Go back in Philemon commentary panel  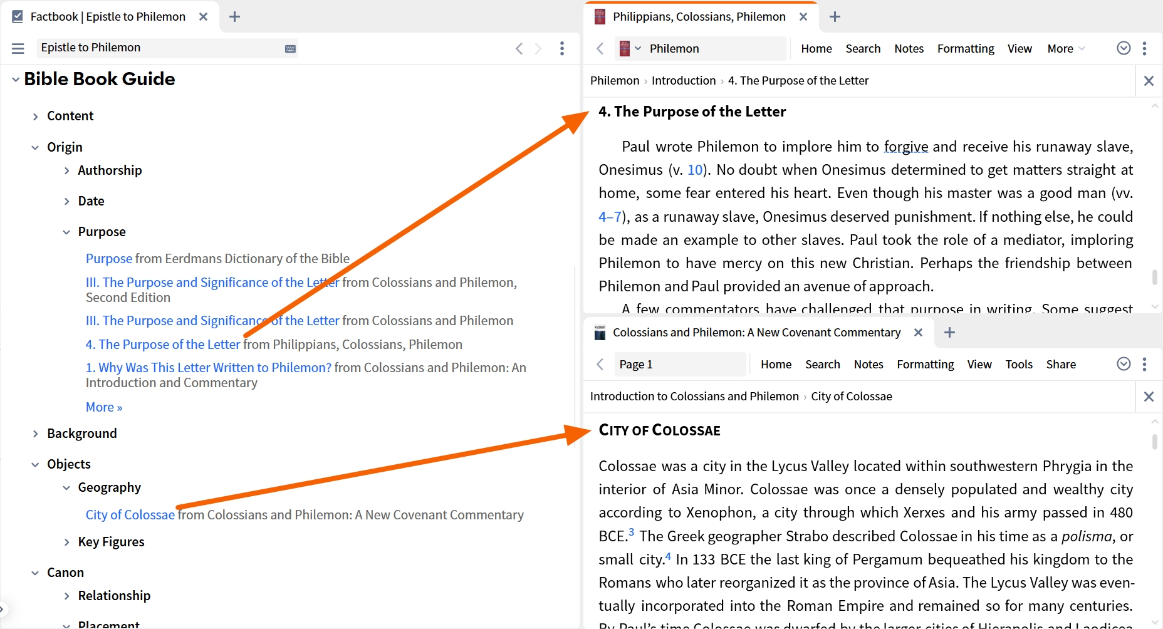coord(600,48)
